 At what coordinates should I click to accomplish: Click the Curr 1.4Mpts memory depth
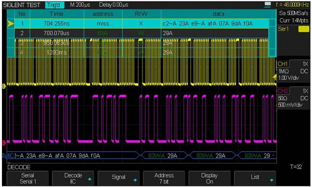click(x=294, y=20)
